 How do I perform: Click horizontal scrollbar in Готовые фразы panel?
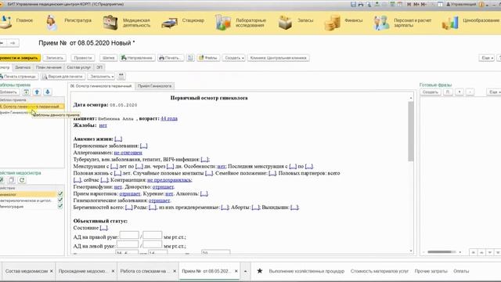point(441,252)
